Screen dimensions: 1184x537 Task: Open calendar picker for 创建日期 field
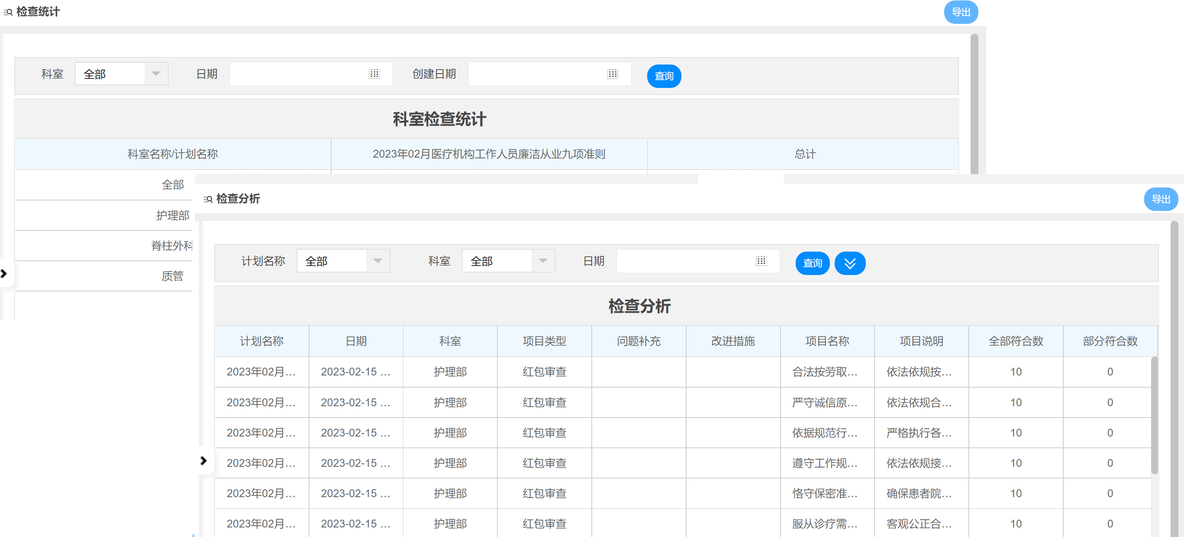tap(612, 74)
